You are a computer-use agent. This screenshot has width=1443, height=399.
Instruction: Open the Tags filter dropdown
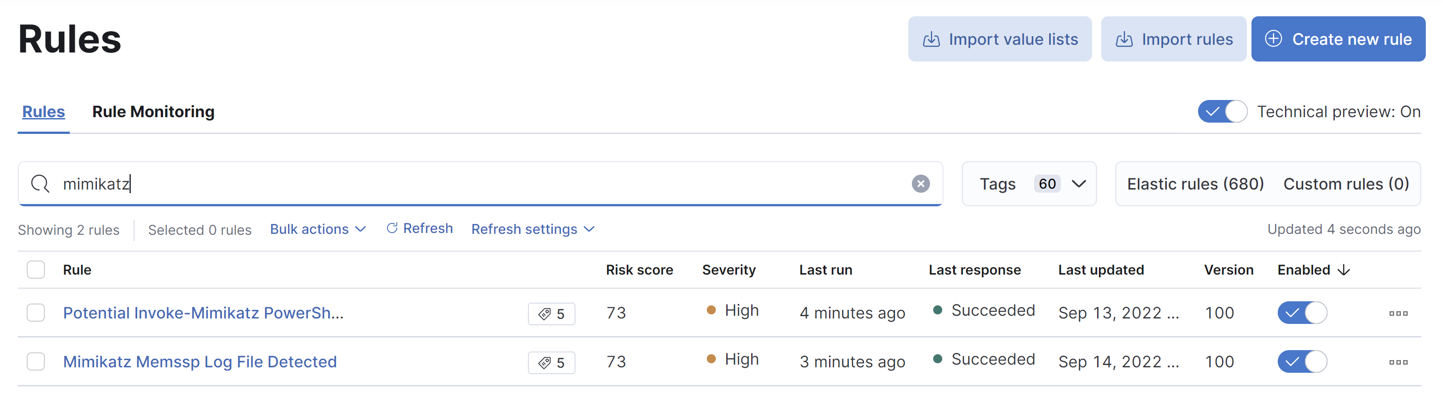[1029, 184]
